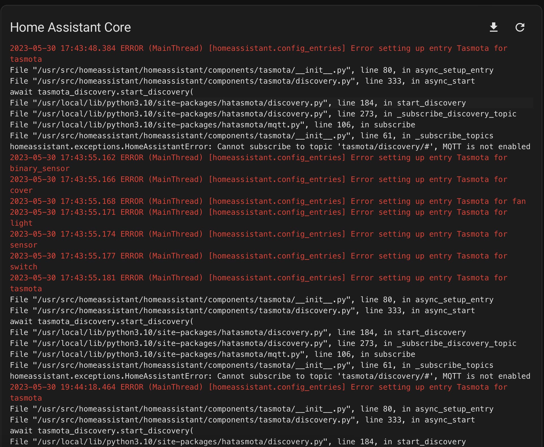Select the error entry at 17:43:55.177
This screenshot has height=447, width=544.
click(258, 256)
